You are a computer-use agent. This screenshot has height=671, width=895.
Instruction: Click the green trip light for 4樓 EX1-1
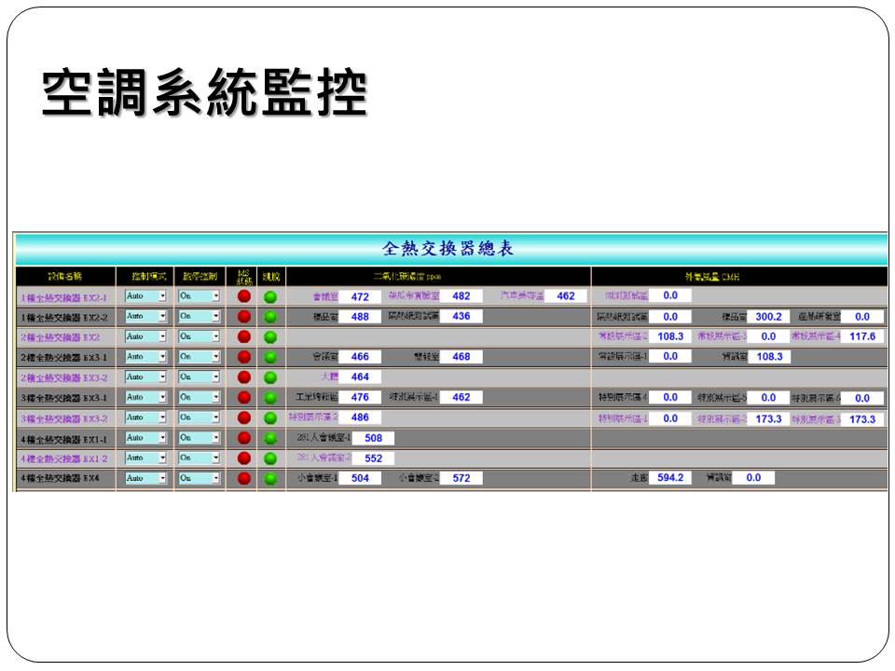tap(270, 438)
